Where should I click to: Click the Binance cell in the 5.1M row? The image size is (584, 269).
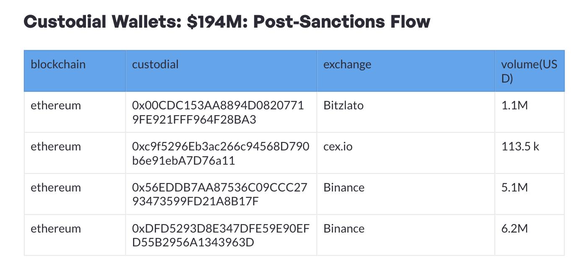tap(344, 188)
